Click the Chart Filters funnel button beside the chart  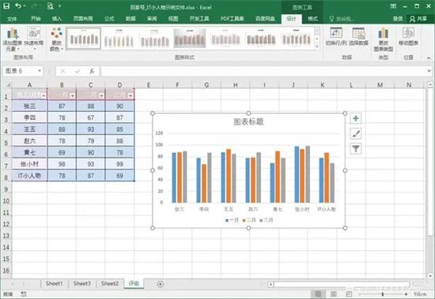coord(356,149)
